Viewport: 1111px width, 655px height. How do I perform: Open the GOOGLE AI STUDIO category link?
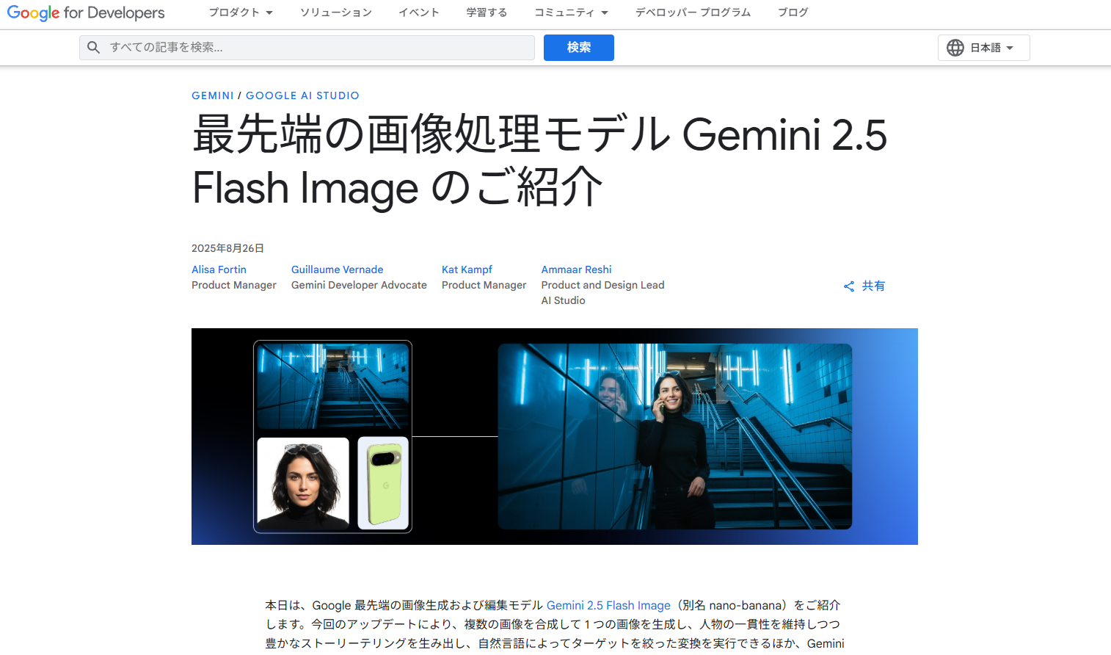[302, 95]
